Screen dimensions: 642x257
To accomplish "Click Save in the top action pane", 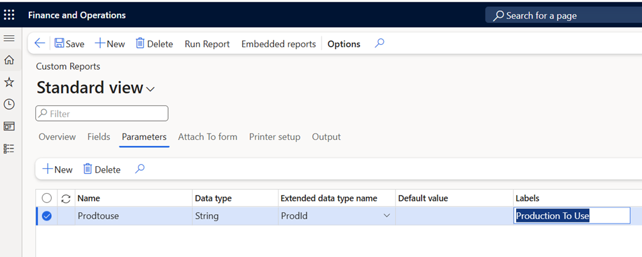I will click(69, 44).
